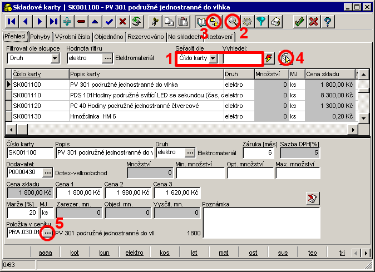Open the Rezervováno tab
The width and height of the screenshot is (375, 272).
pos(146,37)
